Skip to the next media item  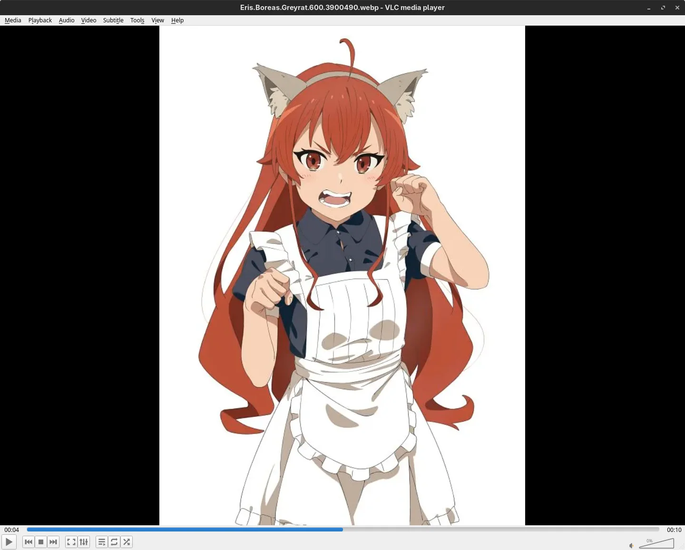click(x=53, y=542)
